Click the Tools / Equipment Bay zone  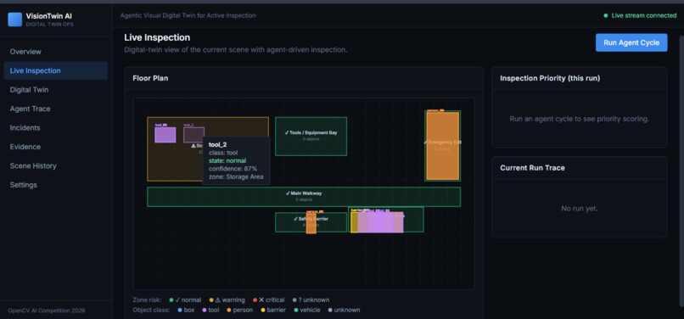pos(311,136)
